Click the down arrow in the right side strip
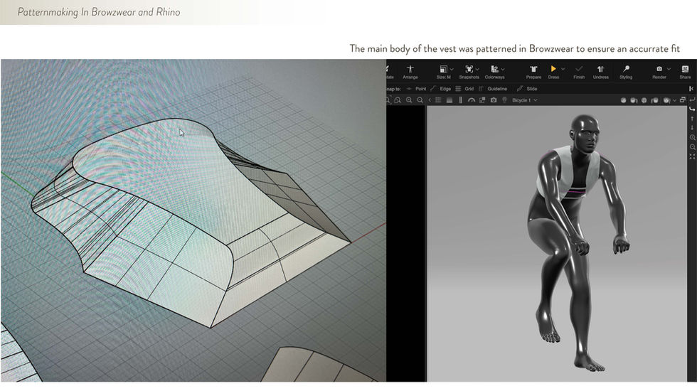 pyautogui.click(x=692, y=128)
